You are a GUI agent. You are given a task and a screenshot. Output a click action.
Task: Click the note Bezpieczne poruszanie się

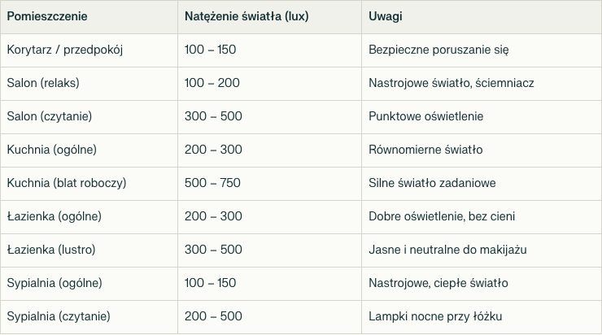click(438, 50)
